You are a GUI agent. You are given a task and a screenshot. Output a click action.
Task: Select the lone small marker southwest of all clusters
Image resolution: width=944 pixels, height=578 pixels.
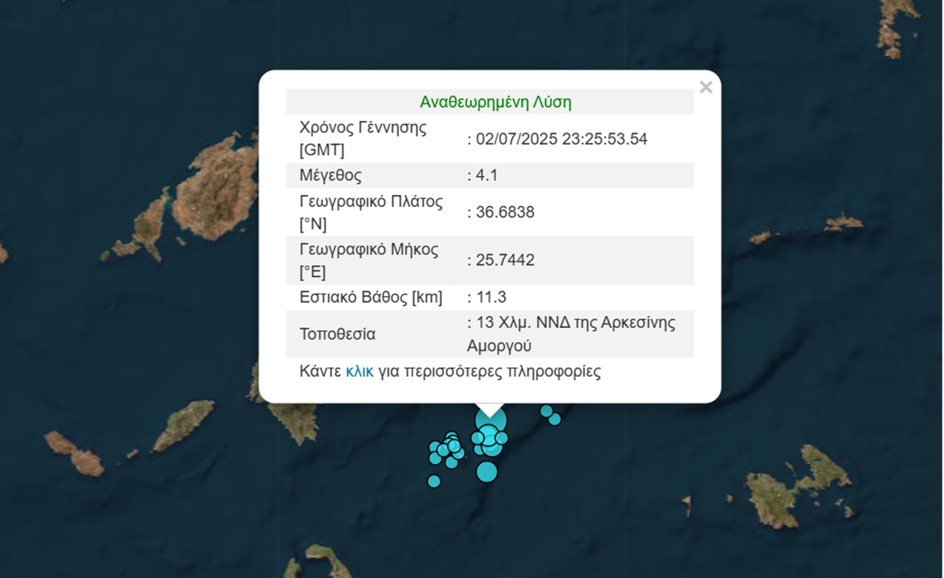tap(434, 481)
